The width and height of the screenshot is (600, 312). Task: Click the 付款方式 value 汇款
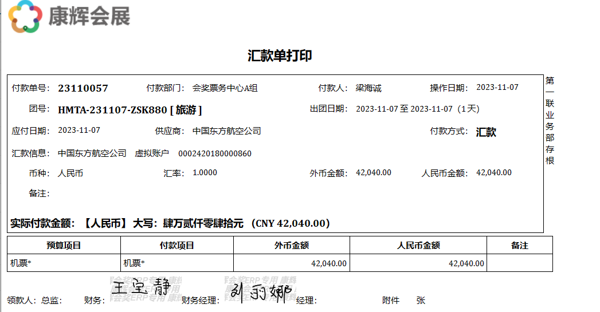tap(486, 132)
